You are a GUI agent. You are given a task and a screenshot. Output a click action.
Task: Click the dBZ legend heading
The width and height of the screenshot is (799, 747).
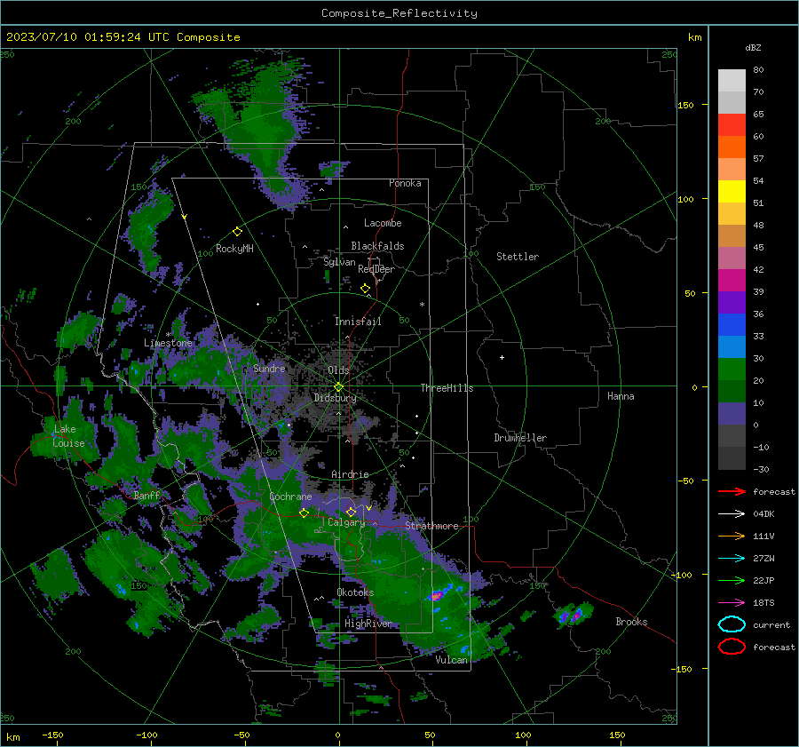[x=753, y=48]
